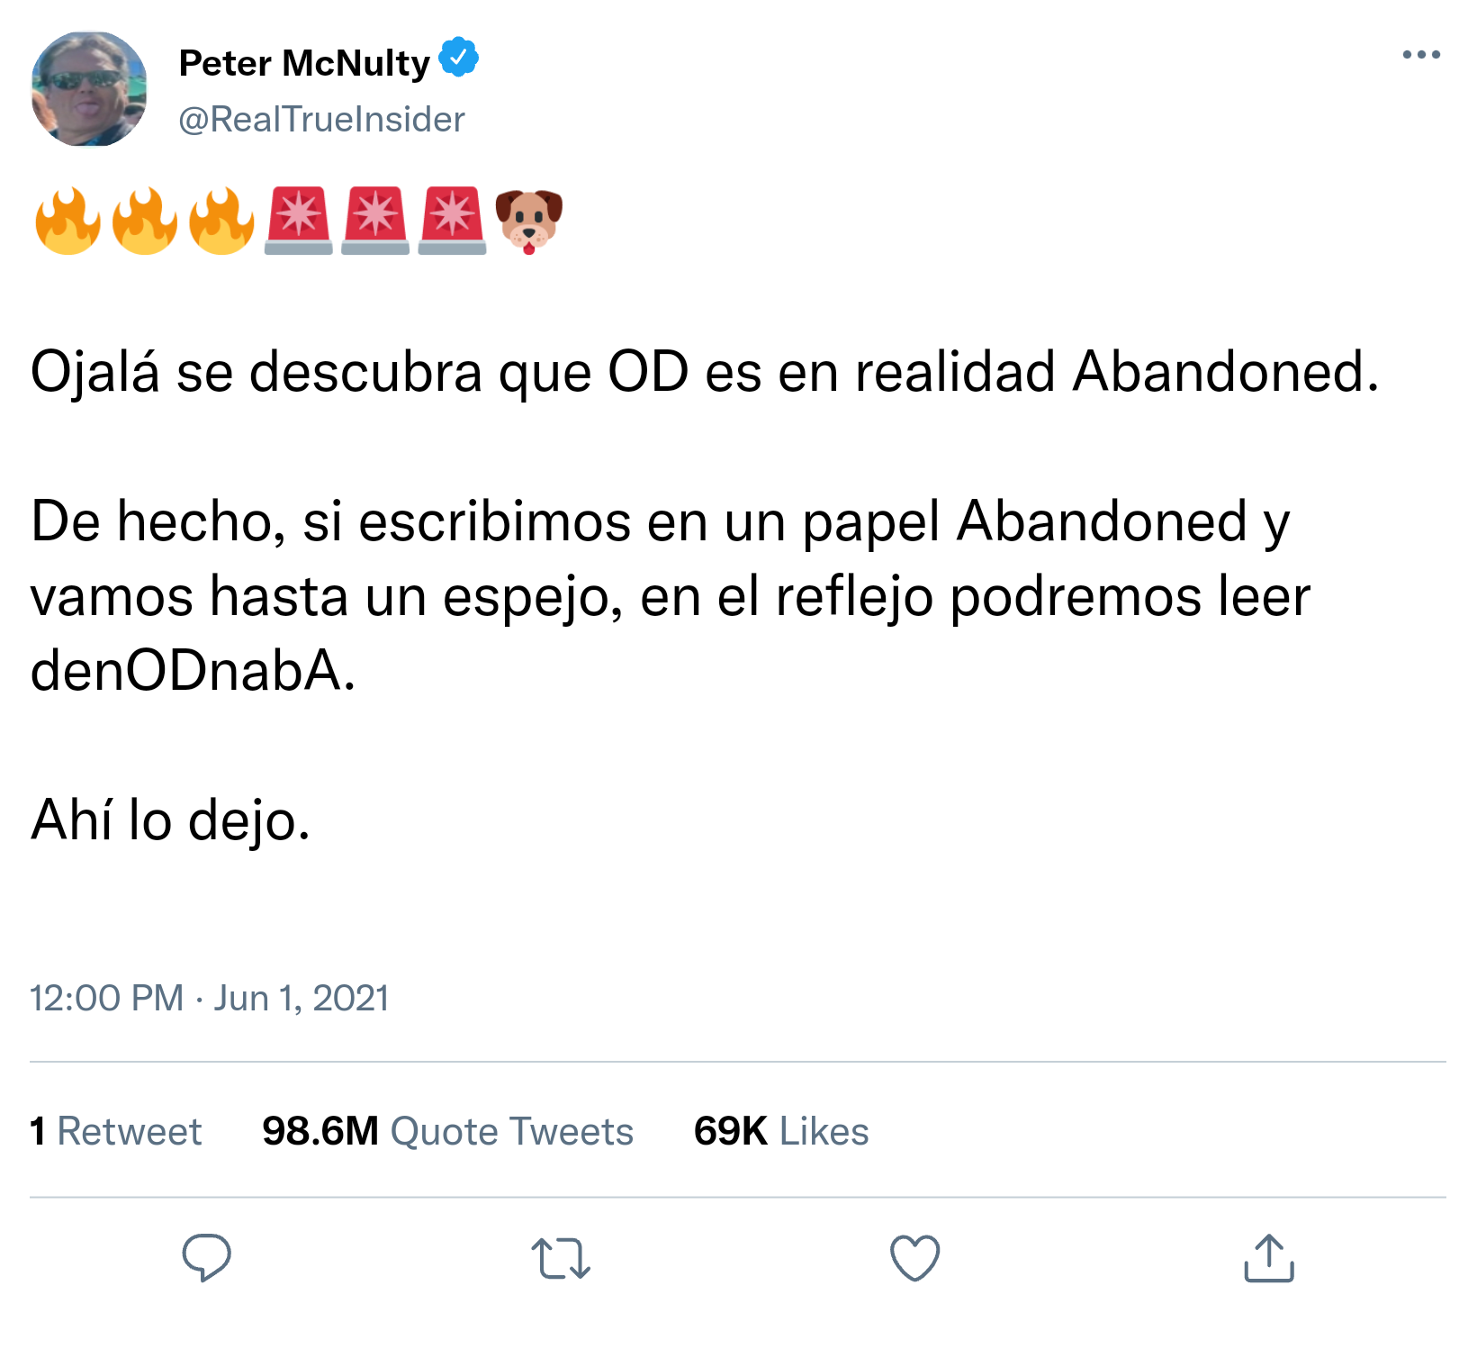Click the 12:00 PM timestamp
Image resolution: width=1477 pixels, height=1349 pixels.
tap(106, 998)
